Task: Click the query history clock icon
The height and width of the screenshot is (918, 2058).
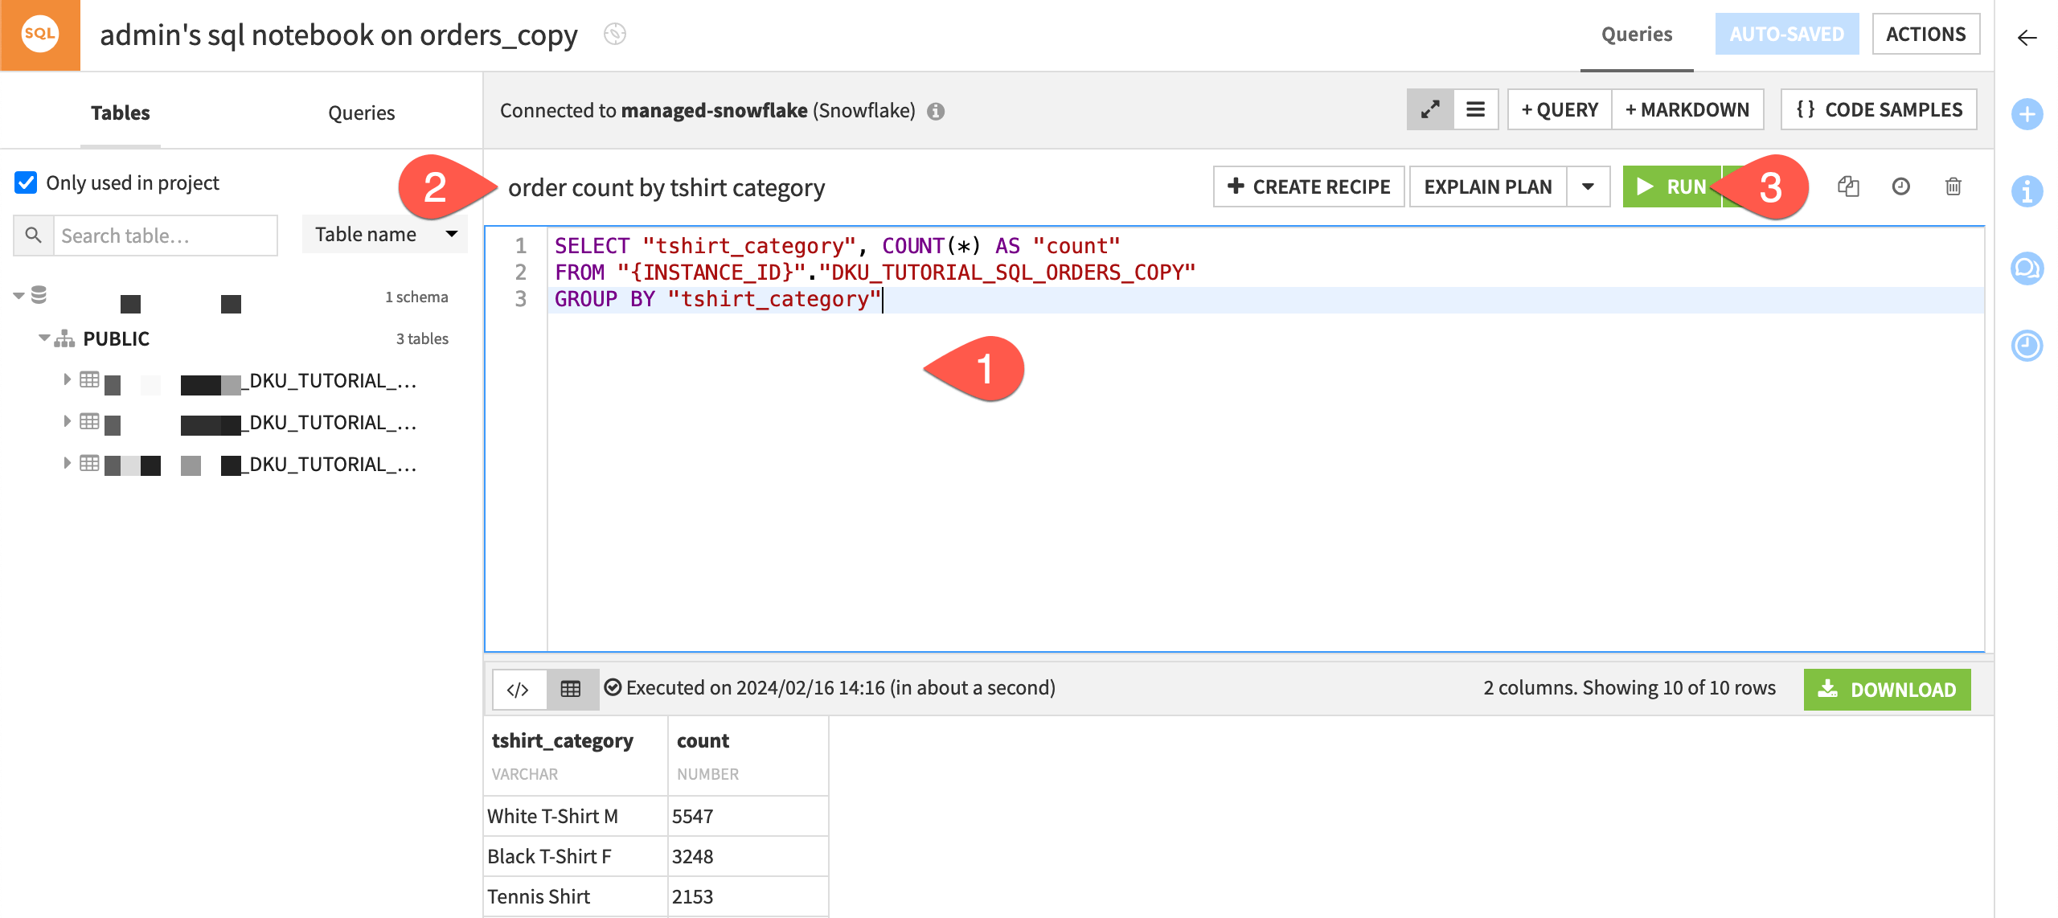Action: pyautogui.click(x=1900, y=186)
